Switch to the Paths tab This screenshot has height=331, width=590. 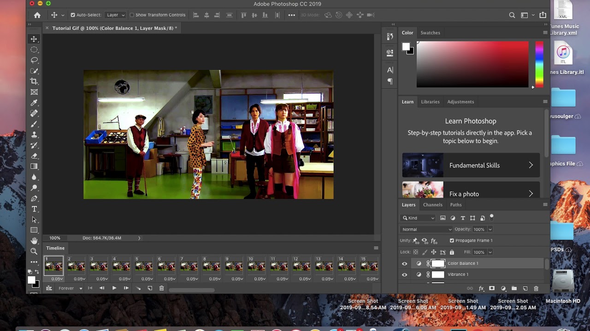coord(456,205)
